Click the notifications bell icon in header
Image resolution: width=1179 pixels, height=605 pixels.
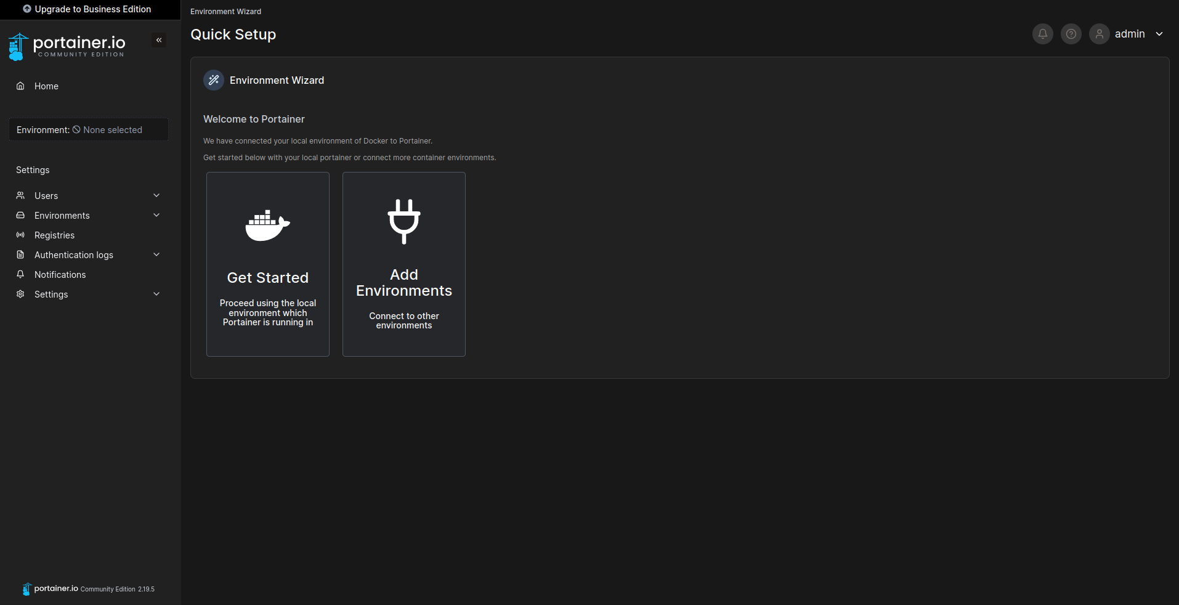coord(1042,34)
